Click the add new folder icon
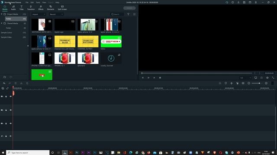Viewport: 277px width, 155px height. pyautogui.click(x=5, y=77)
